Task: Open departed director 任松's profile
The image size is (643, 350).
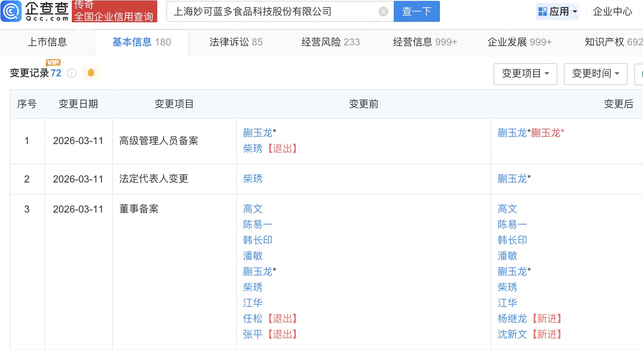Action: pyautogui.click(x=253, y=319)
